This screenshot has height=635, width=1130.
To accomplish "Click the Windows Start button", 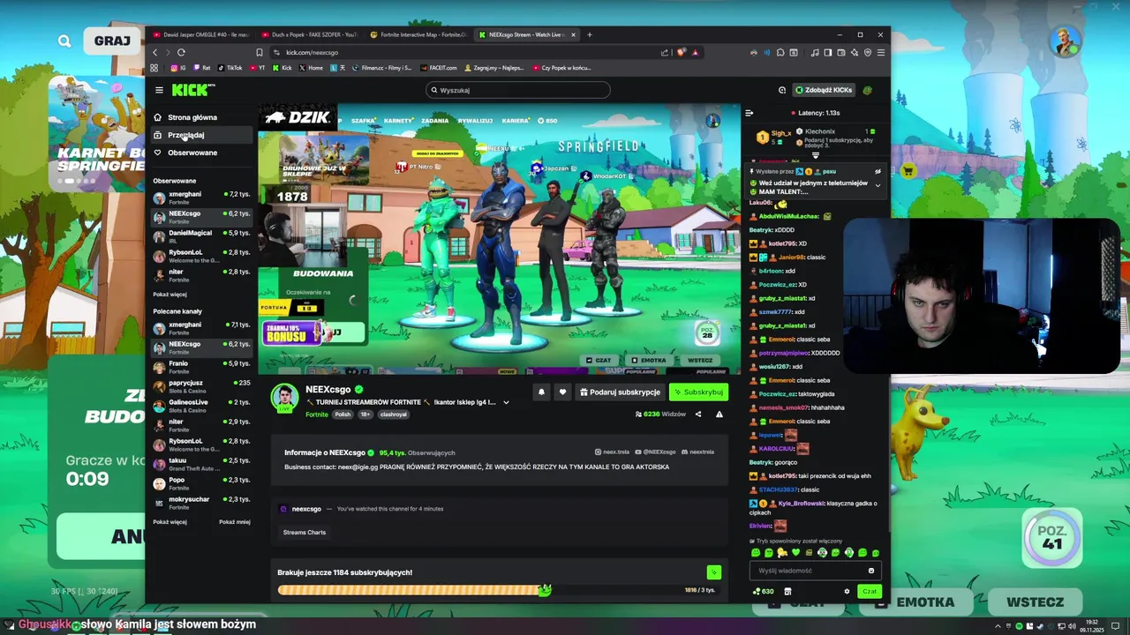I will (10, 625).
